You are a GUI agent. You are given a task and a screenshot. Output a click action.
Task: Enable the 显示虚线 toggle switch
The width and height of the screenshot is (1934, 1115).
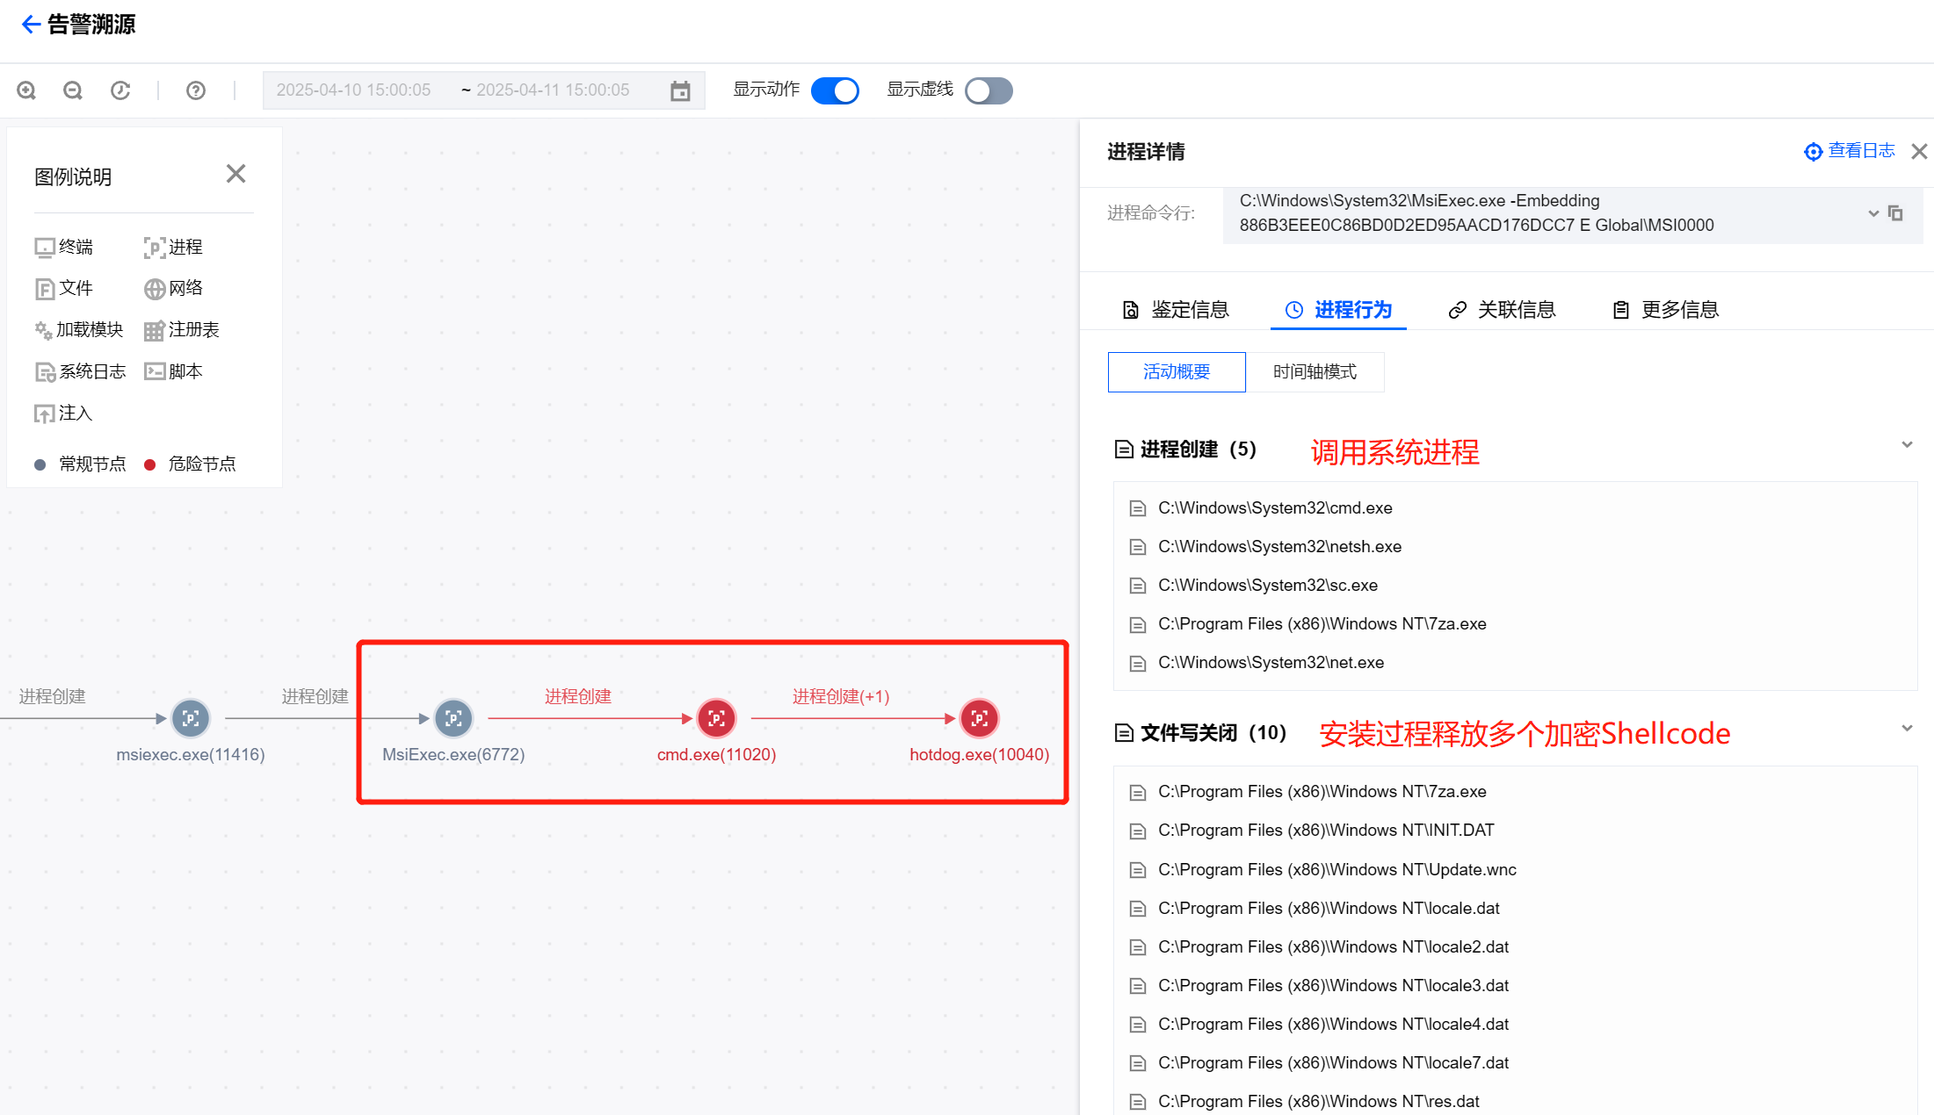(989, 90)
